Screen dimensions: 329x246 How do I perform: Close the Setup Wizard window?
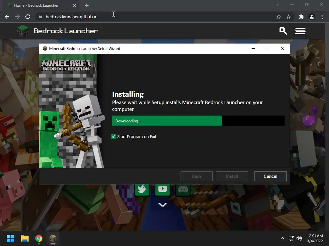pos(282,49)
